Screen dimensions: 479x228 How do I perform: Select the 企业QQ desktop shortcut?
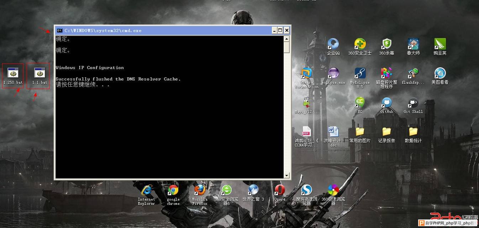(333, 44)
